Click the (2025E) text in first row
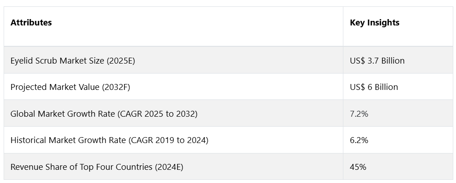 pos(121,60)
